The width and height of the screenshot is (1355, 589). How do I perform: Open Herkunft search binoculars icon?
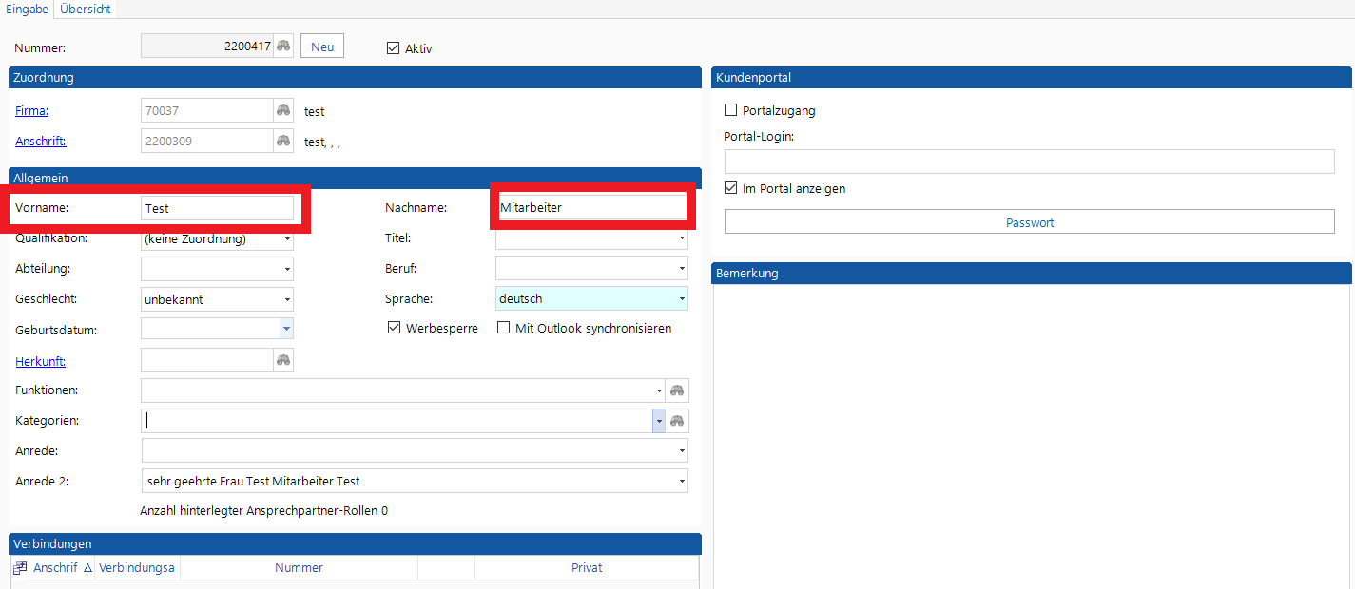click(283, 360)
